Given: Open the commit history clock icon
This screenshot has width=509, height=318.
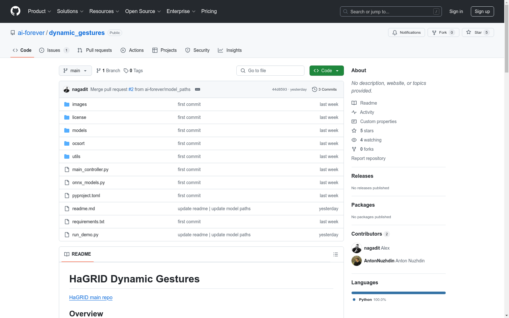Looking at the screenshot, I should [x=315, y=89].
